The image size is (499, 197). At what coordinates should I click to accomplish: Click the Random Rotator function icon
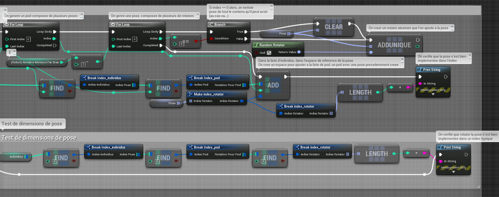tap(256, 45)
